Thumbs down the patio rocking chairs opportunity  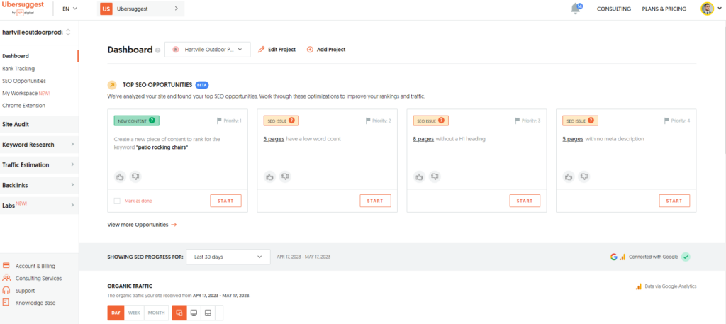pos(135,177)
